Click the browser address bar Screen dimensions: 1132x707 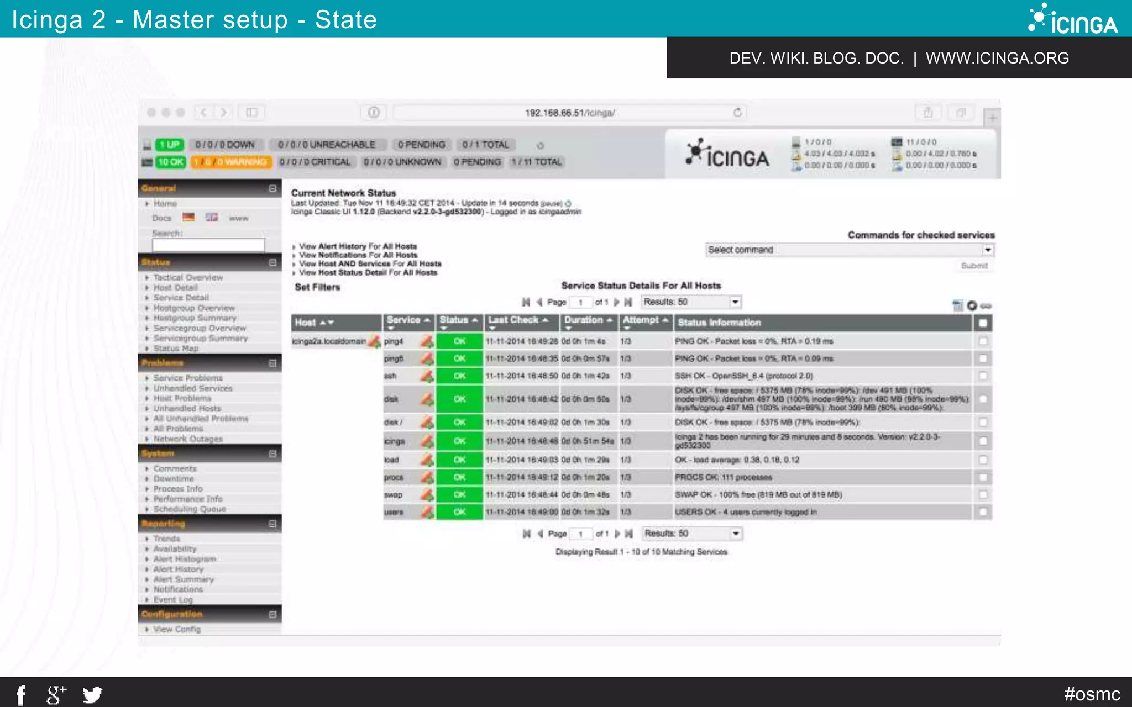coord(569,113)
